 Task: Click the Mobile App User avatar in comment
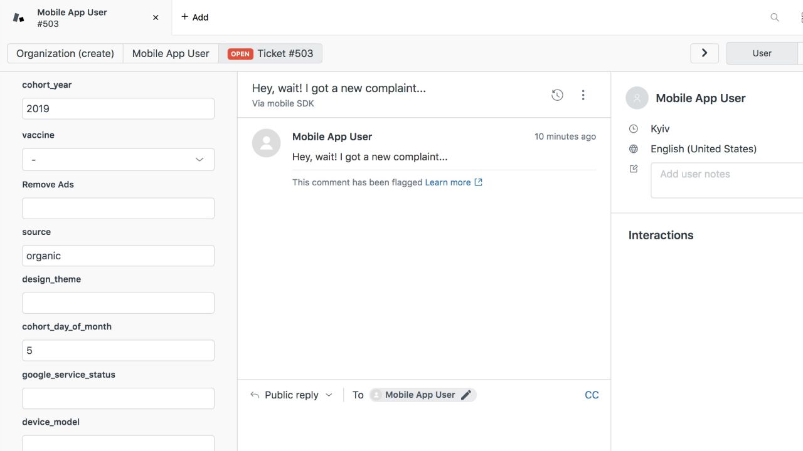point(266,143)
